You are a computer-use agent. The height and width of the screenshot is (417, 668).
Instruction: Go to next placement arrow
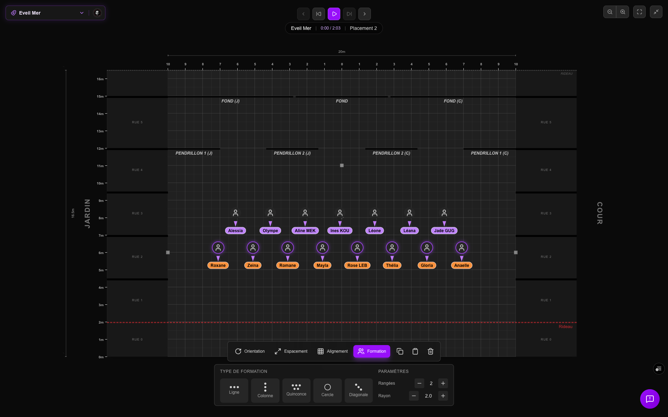pos(364,14)
